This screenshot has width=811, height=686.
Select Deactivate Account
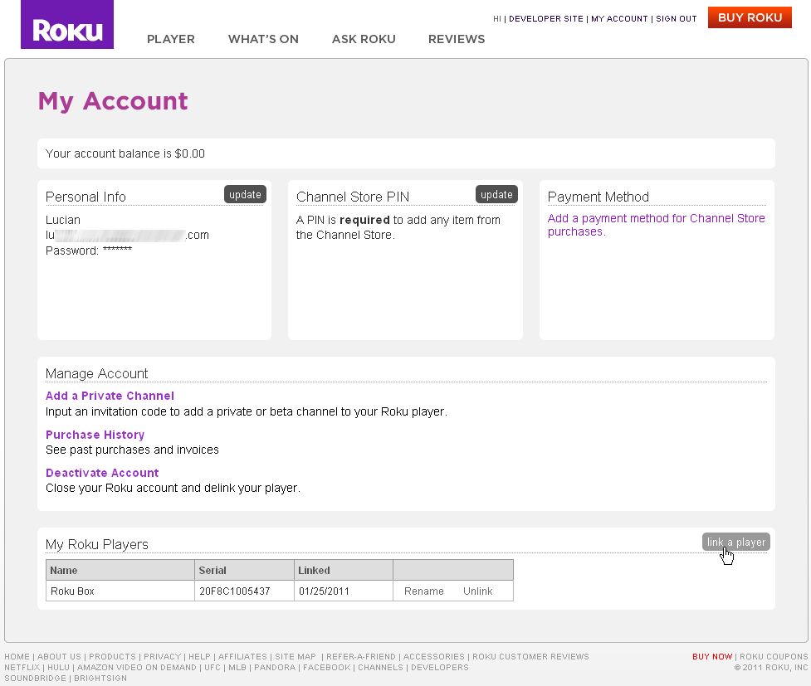[x=101, y=472]
